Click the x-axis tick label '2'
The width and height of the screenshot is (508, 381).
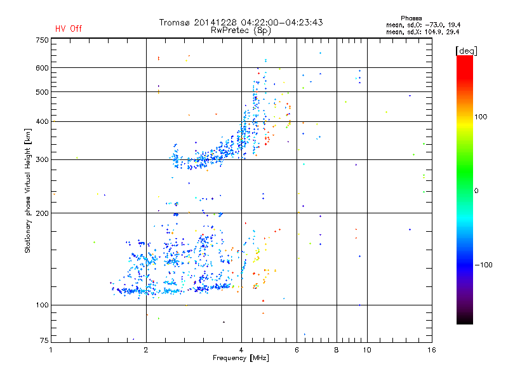point(146,350)
